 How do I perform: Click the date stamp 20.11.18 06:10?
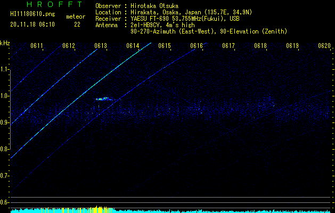[32, 24]
